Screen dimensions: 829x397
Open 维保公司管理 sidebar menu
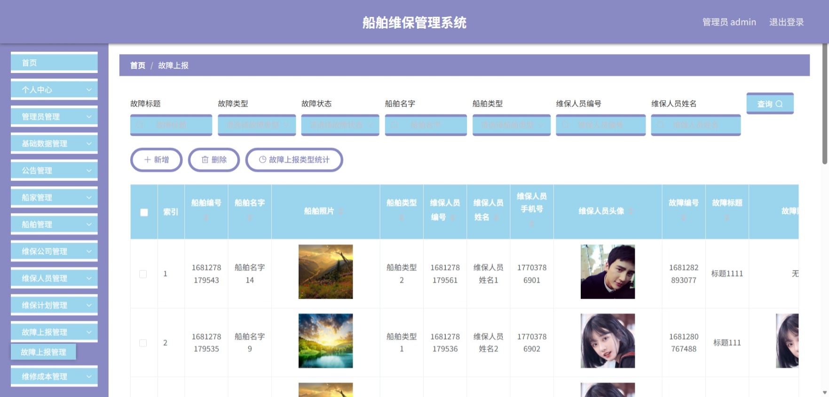(x=54, y=251)
